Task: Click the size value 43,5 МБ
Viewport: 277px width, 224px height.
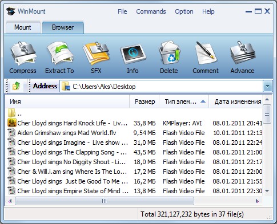Action: point(144,152)
